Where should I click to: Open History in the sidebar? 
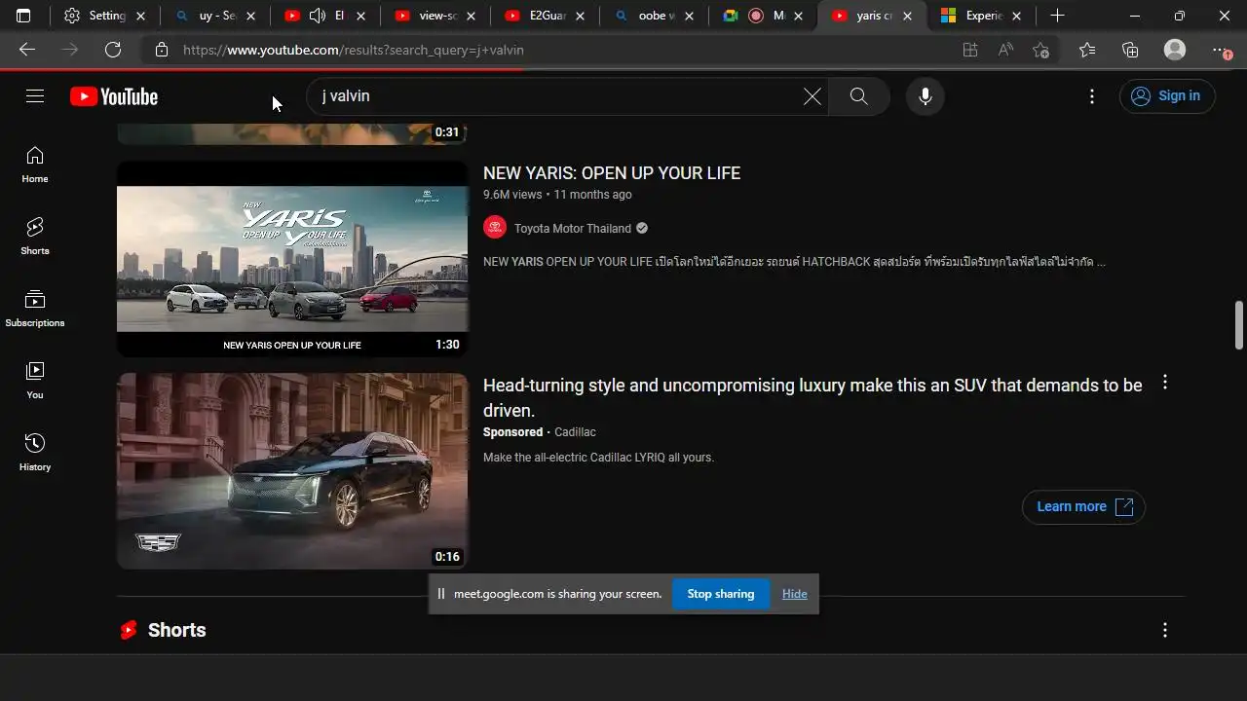pos(35,453)
